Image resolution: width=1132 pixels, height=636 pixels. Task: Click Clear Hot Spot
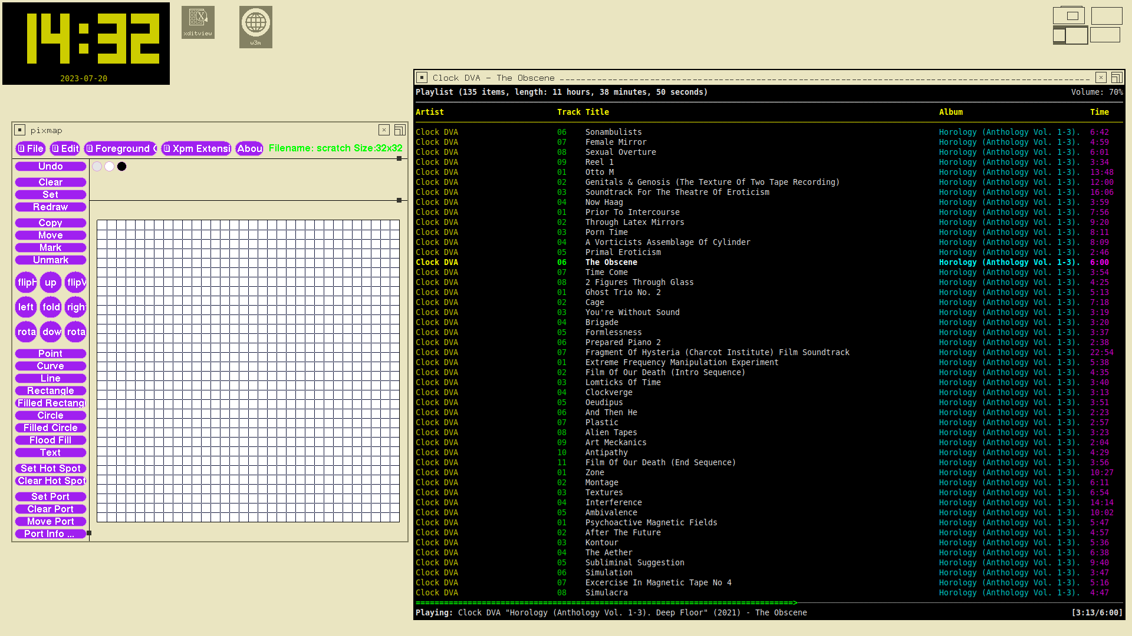(51, 481)
